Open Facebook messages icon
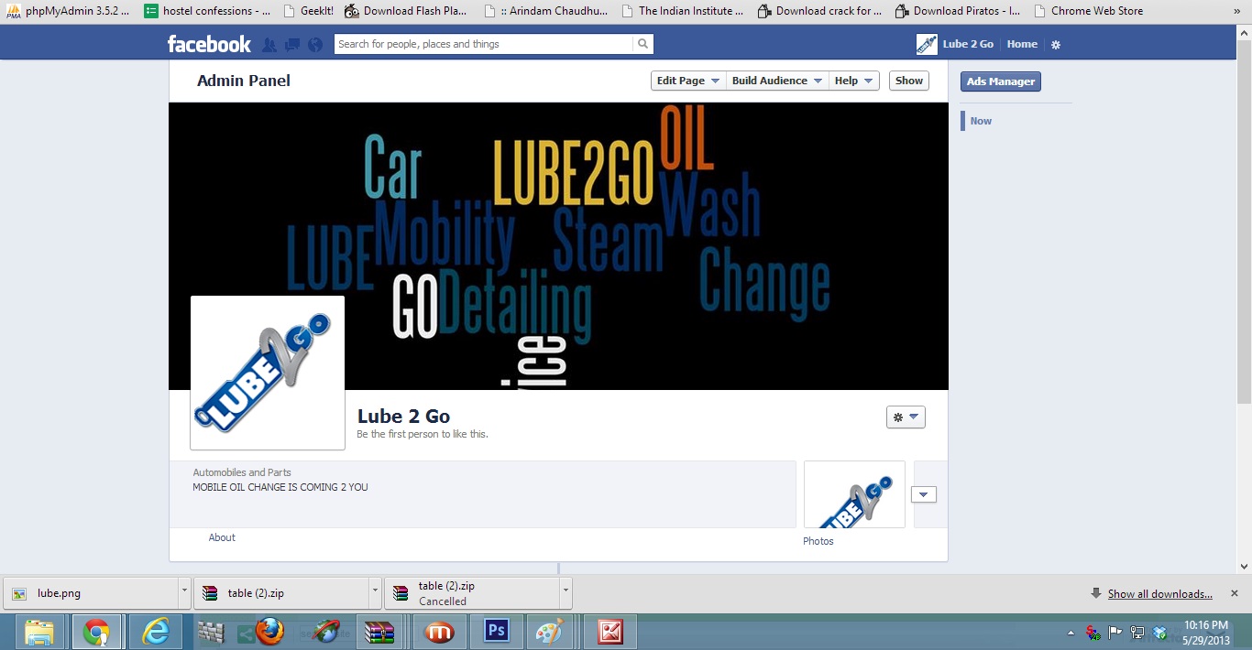 coord(292,43)
